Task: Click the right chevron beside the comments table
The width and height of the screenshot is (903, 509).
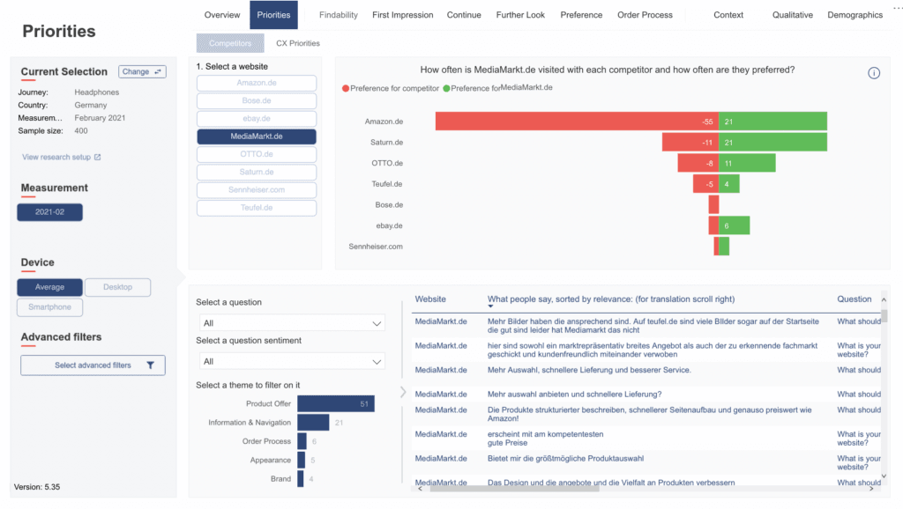Action: coord(403,392)
